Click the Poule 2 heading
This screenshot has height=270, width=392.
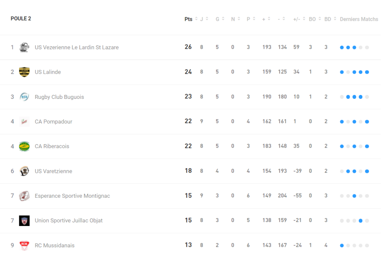tap(21, 19)
